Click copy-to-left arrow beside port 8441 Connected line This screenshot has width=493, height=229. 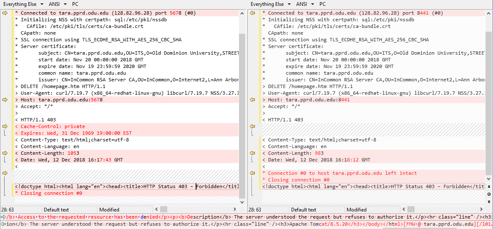tap(252, 13)
